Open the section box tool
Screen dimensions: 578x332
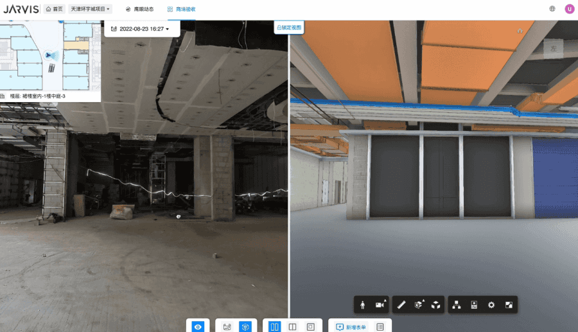coord(418,305)
